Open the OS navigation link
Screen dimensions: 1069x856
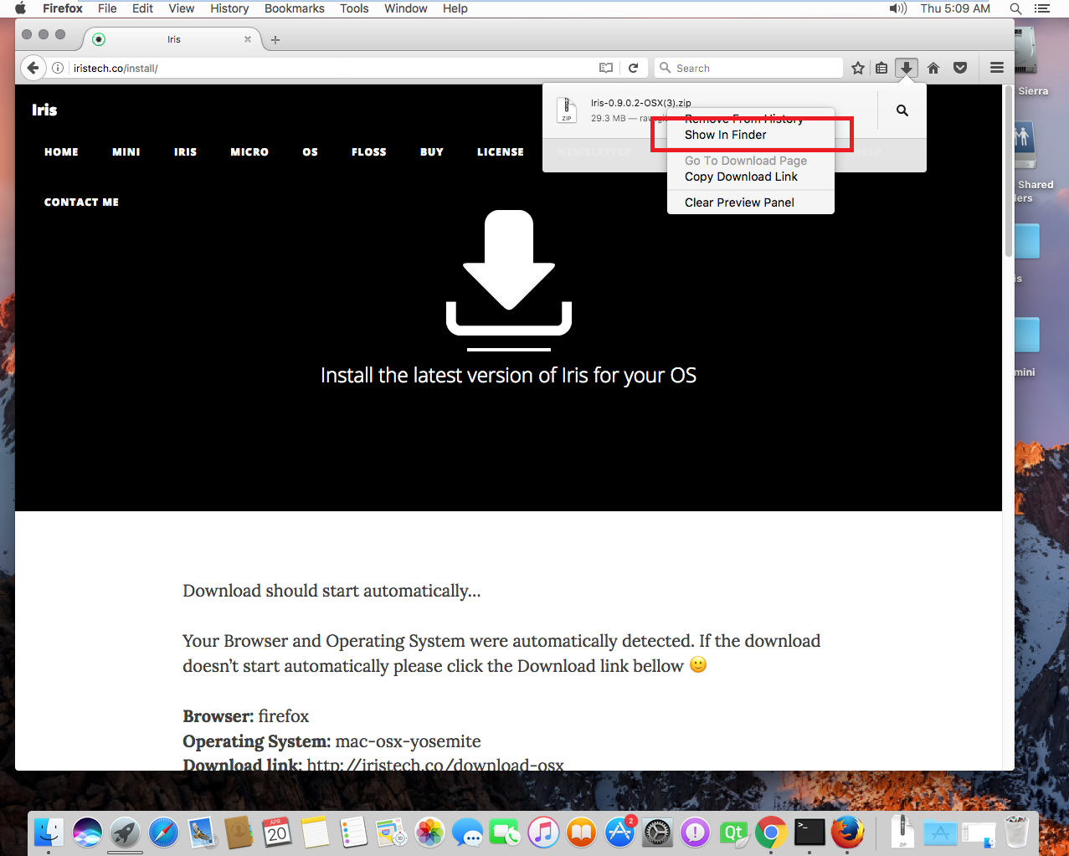pos(311,152)
